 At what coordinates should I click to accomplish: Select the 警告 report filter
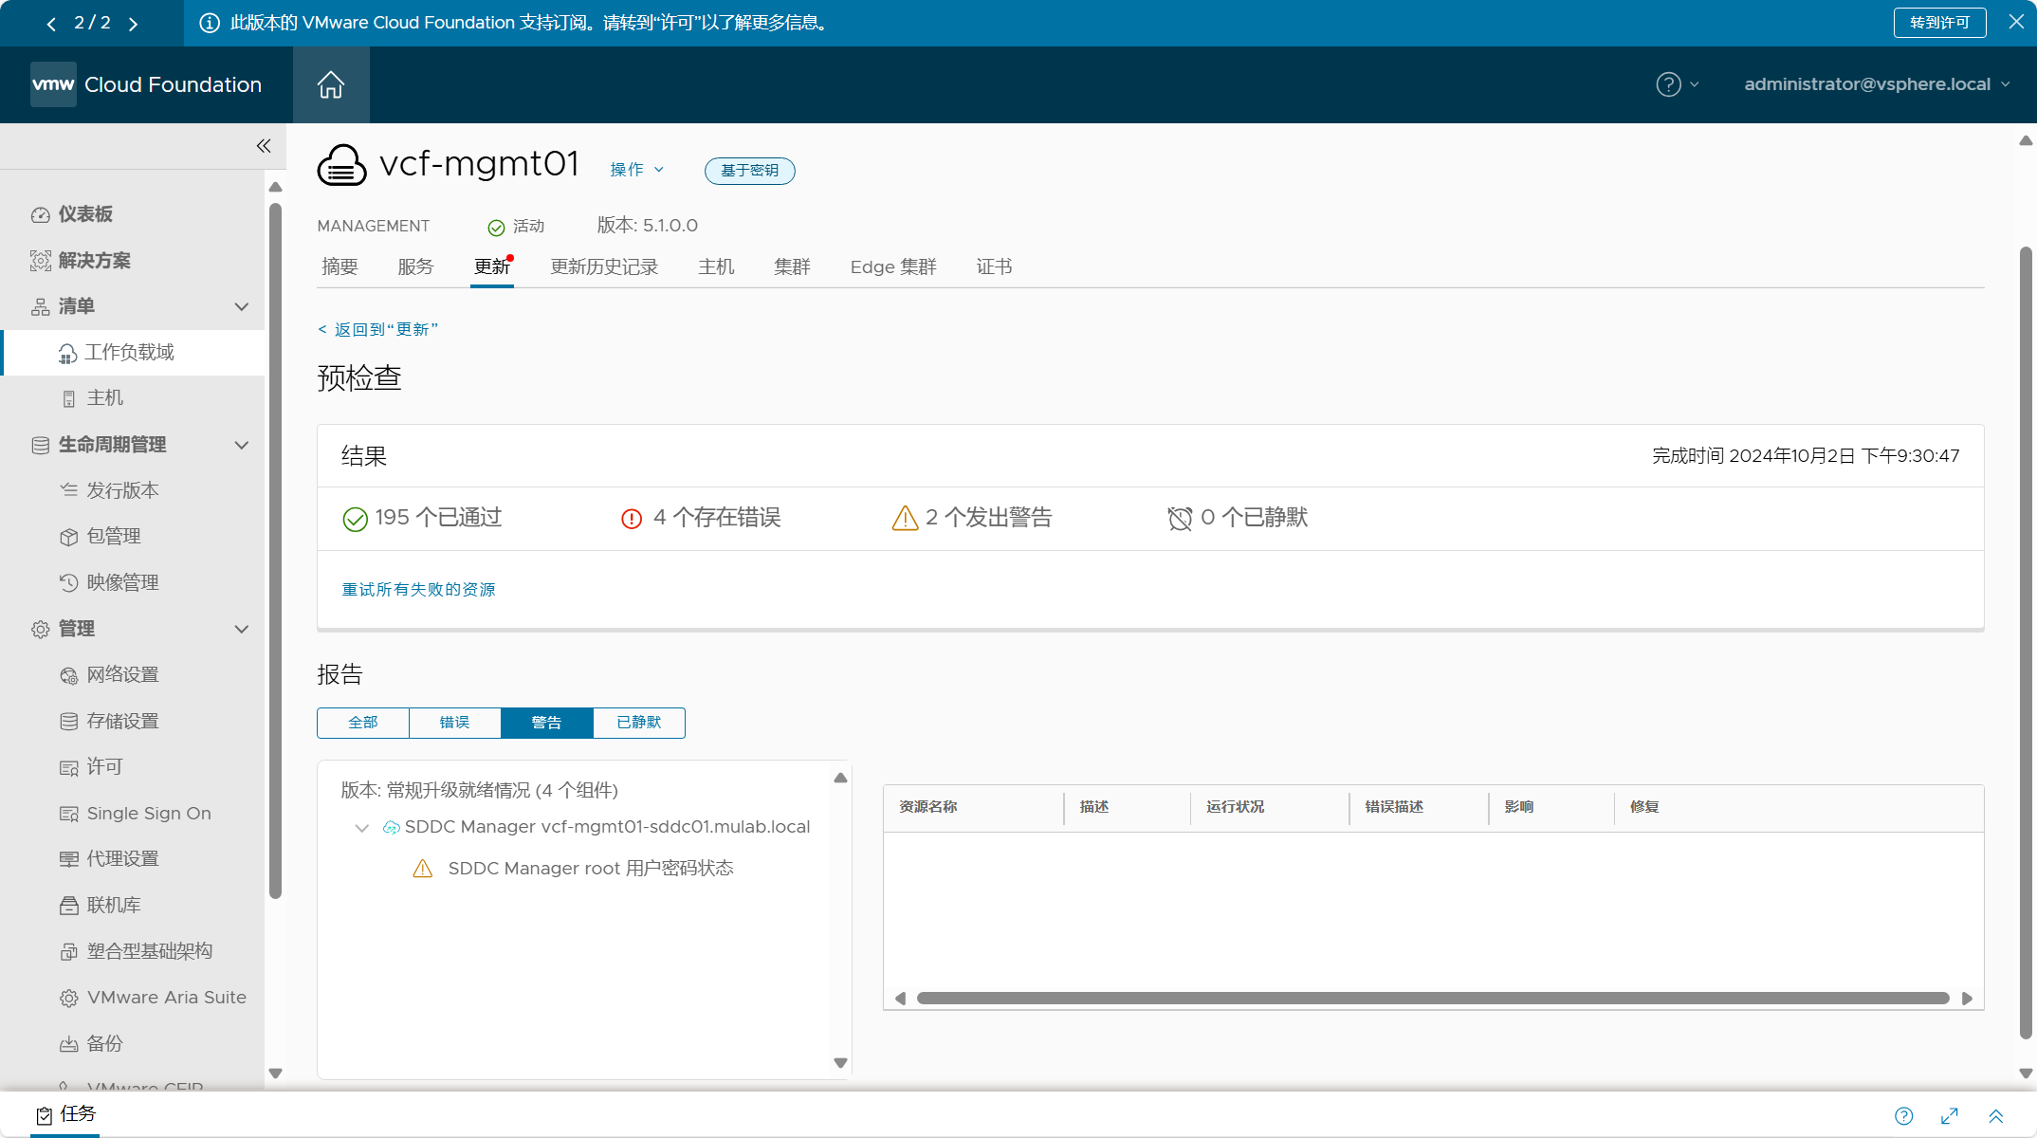coord(546,723)
